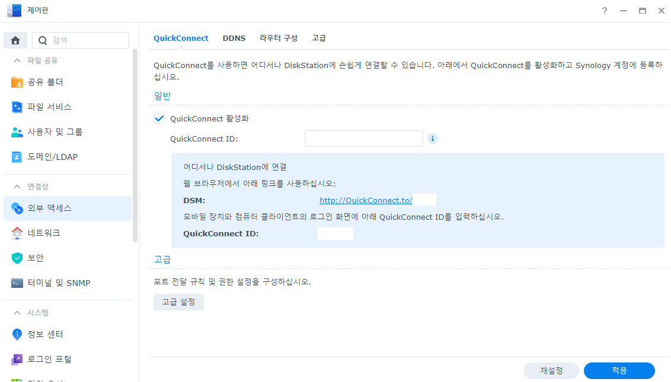Click the 검색 search field

click(x=81, y=40)
